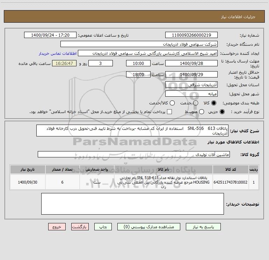The width and height of the screenshot is (269, 260).
Task: Click the unit cell ست
Action: pos(97,182)
